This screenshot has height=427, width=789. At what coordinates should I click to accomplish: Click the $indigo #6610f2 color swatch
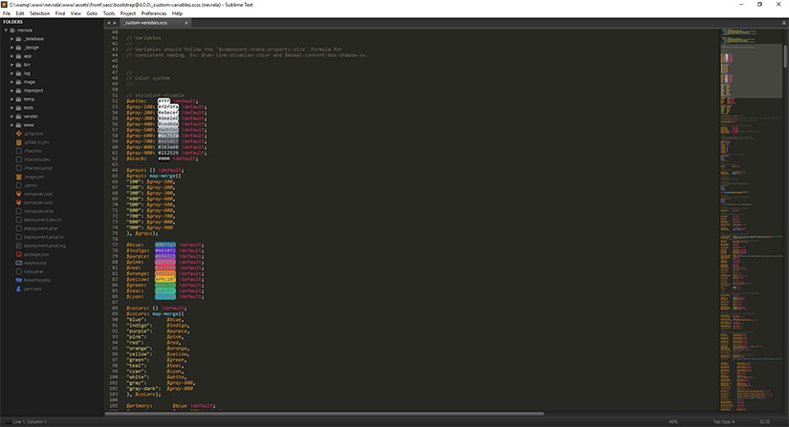point(165,250)
